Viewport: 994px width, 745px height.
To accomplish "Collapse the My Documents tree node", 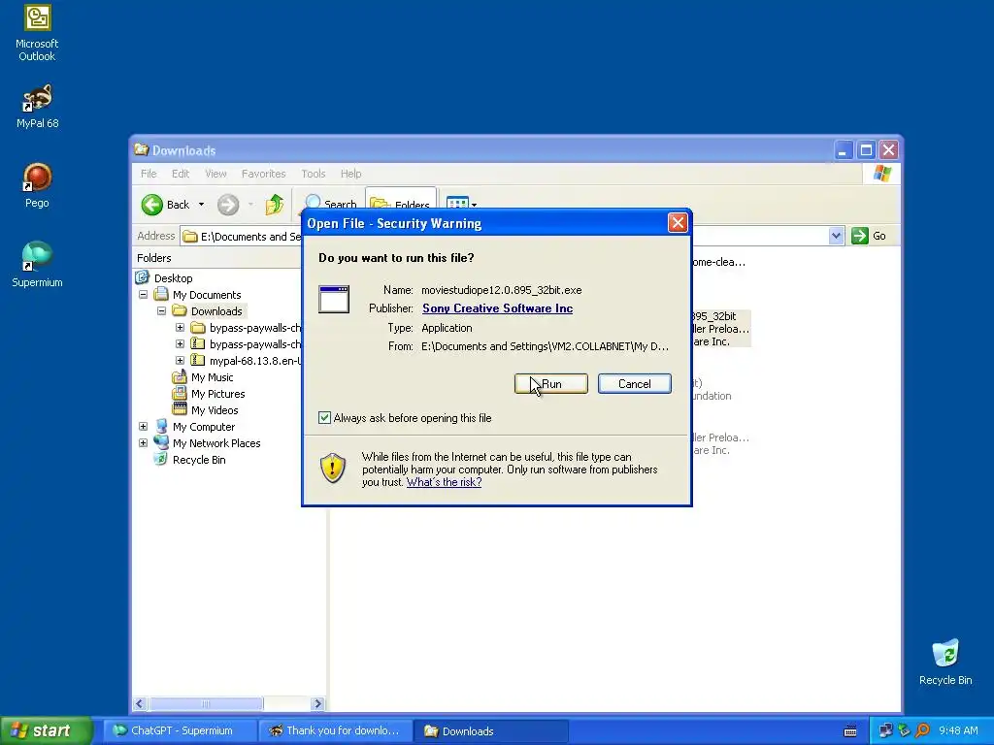I will click(144, 295).
